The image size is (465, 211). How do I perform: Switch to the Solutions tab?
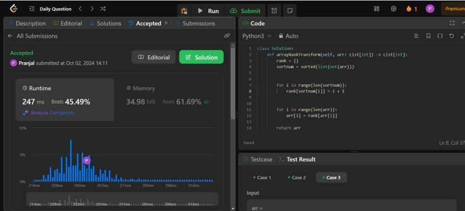[x=106, y=23]
